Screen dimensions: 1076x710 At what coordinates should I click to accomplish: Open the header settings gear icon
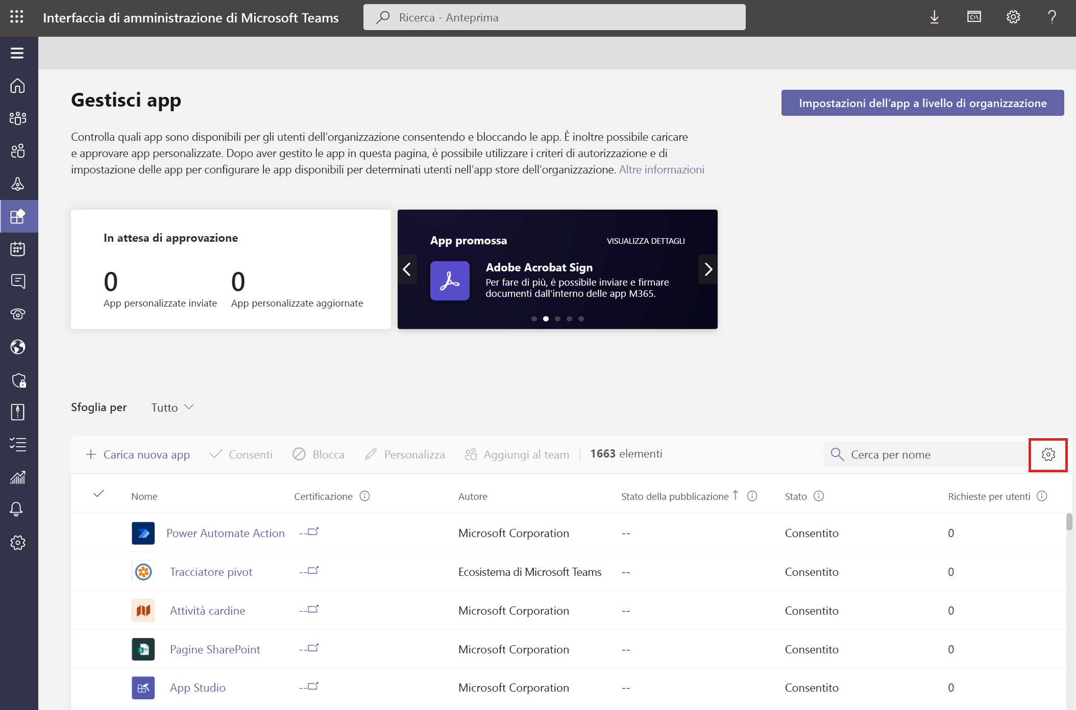pyautogui.click(x=1013, y=17)
